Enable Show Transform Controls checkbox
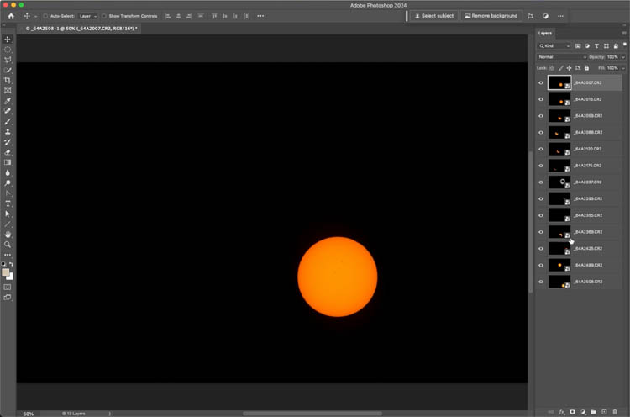The width and height of the screenshot is (630, 417). [104, 16]
